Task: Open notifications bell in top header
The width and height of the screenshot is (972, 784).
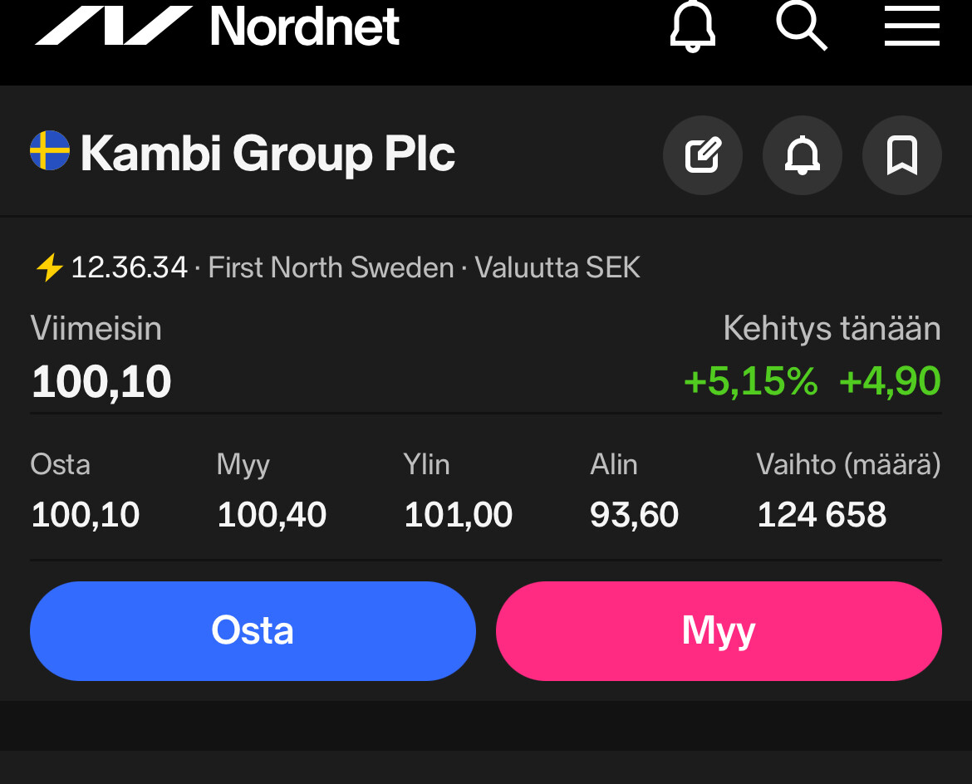Action: tap(692, 26)
